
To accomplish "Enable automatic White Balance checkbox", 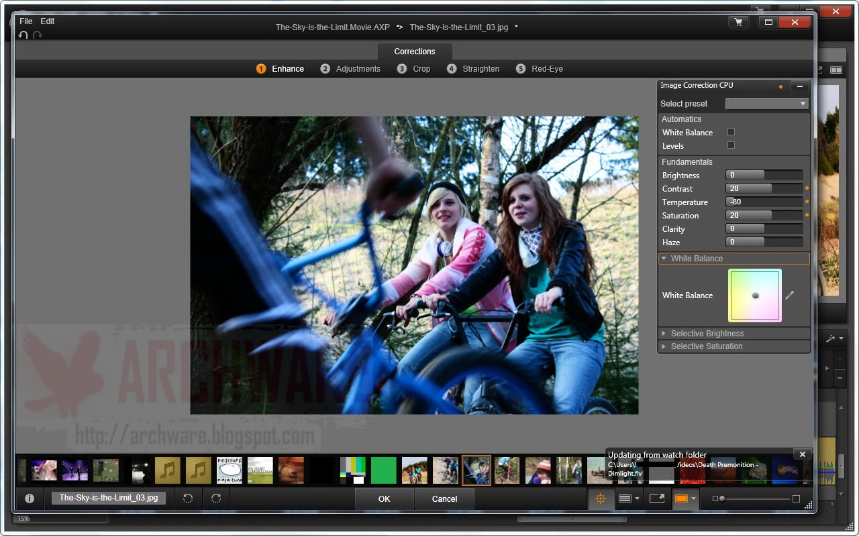I will [731, 132].
